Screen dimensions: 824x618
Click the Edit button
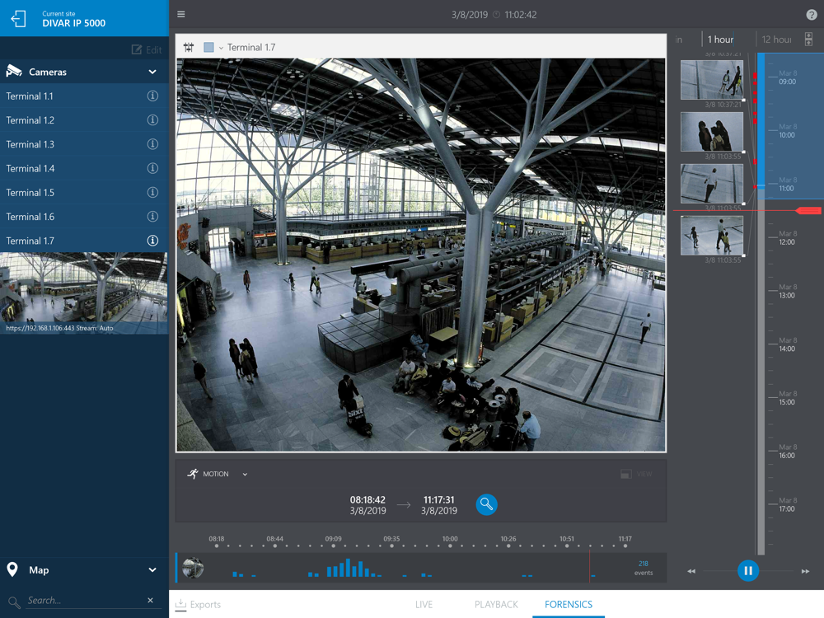(x=147, y=49)
